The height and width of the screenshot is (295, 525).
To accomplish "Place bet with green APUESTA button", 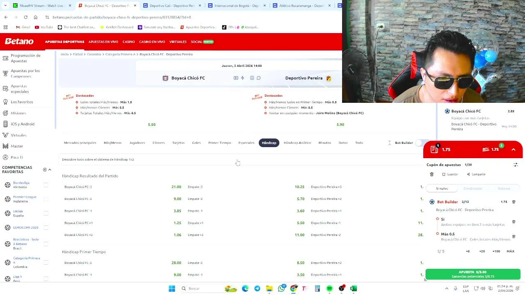I will coord(473,274).
